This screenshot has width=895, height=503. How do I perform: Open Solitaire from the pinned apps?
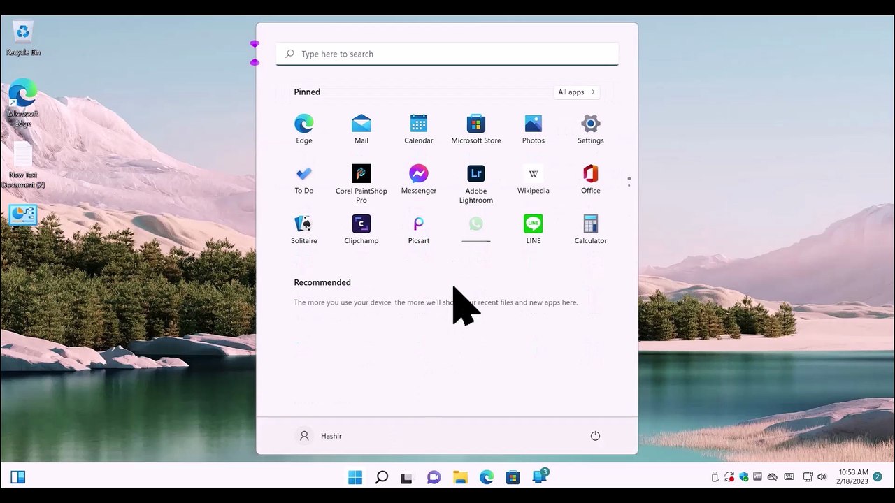303,230
